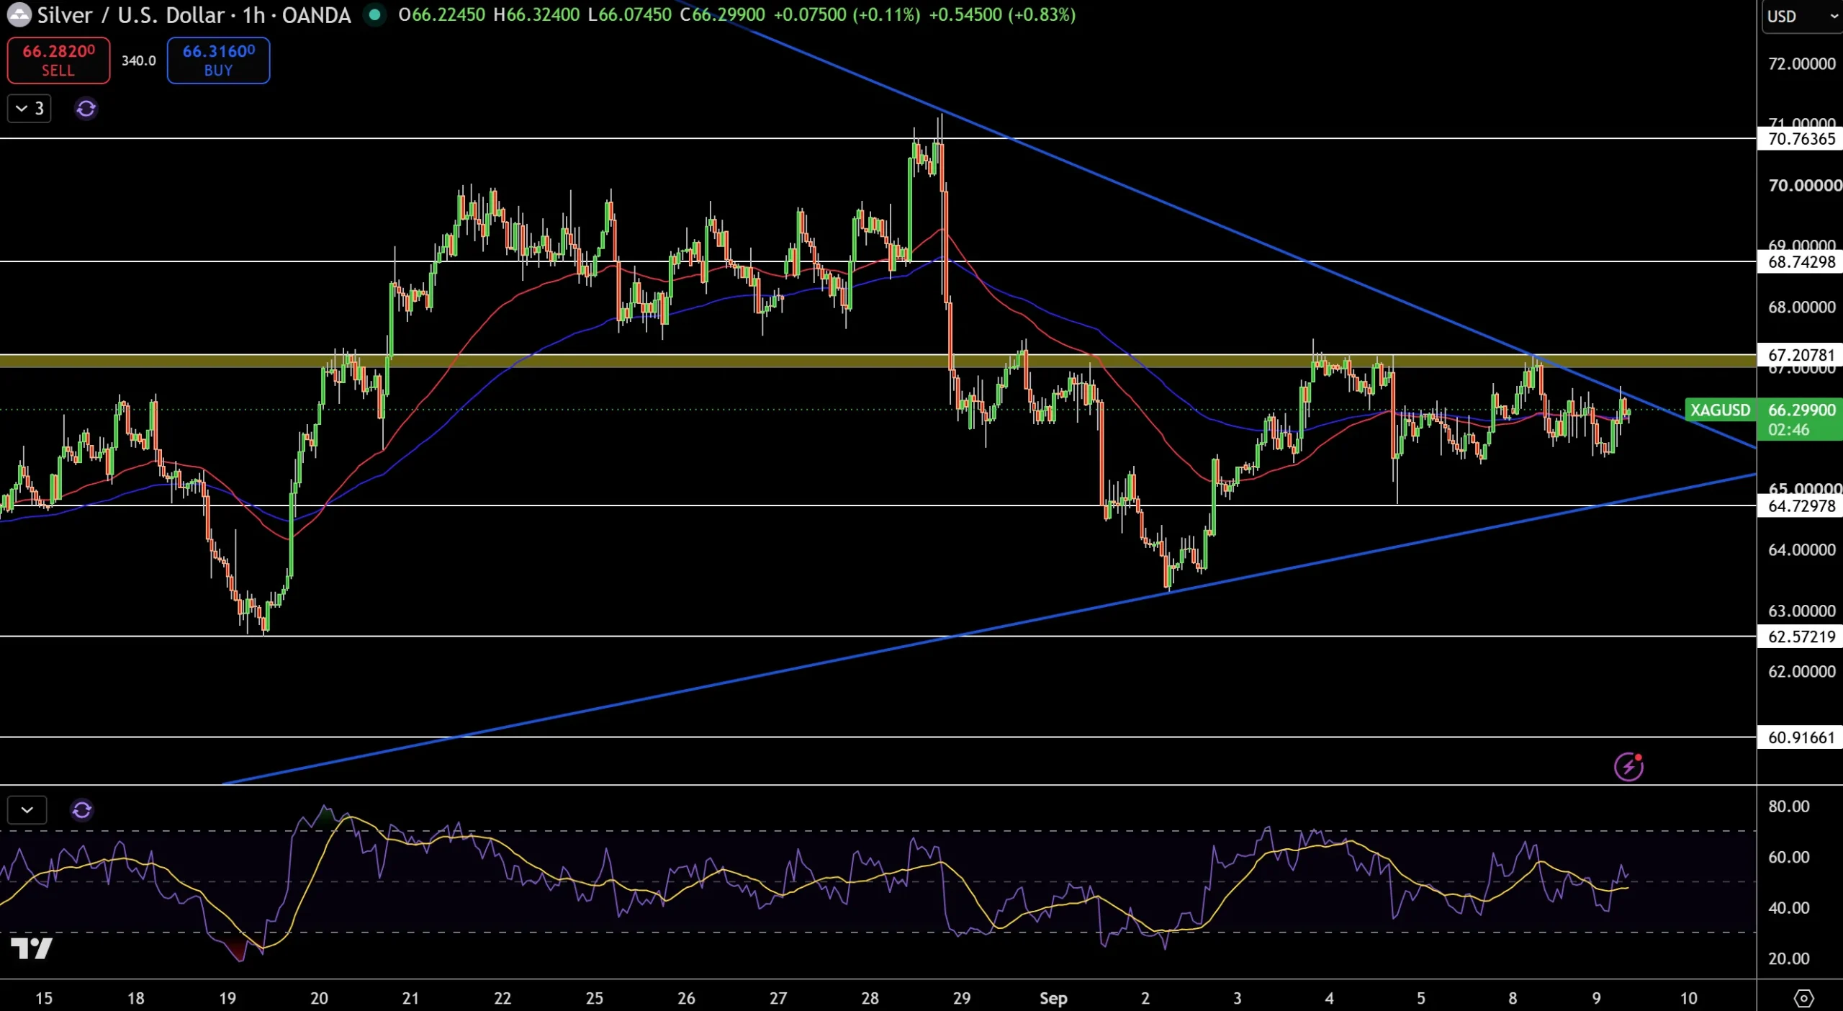This screenshot has height=1011, width=1843.
Task: Select the yellow 67.20781 resistance zone
Action: click(x=878, y=361)
